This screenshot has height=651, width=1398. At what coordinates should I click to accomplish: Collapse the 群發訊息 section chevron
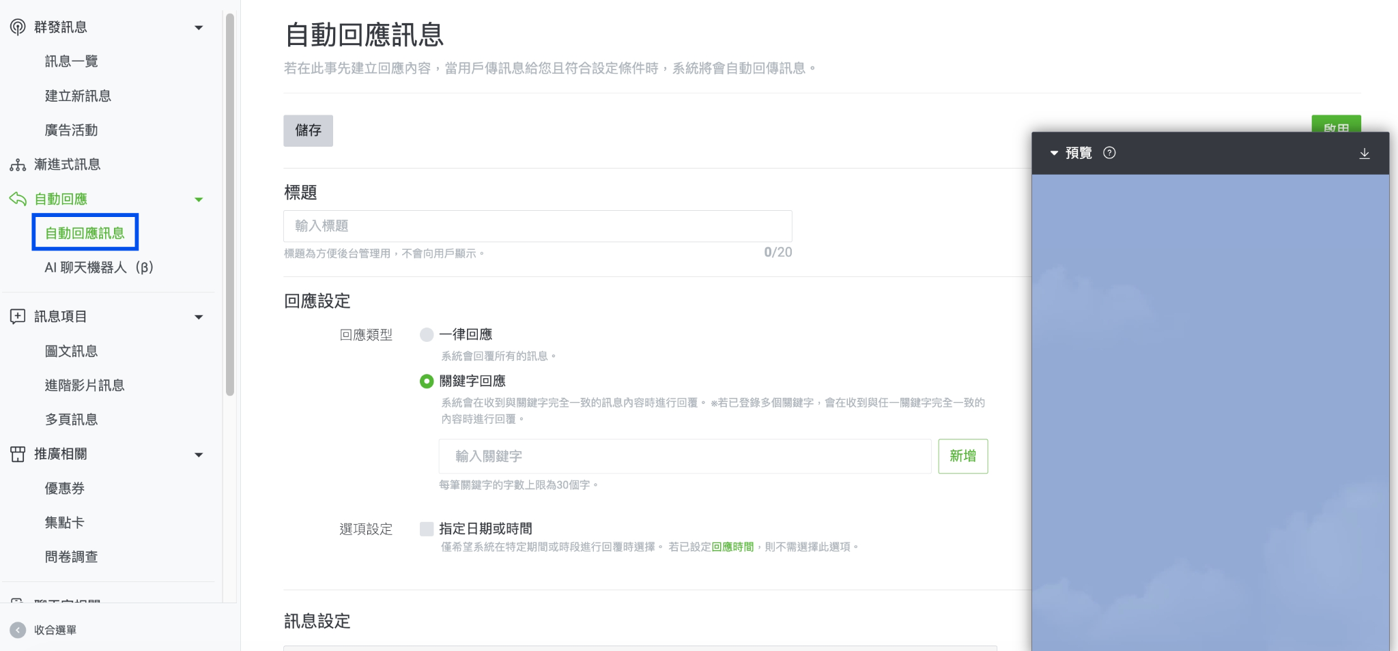(199, 27)
